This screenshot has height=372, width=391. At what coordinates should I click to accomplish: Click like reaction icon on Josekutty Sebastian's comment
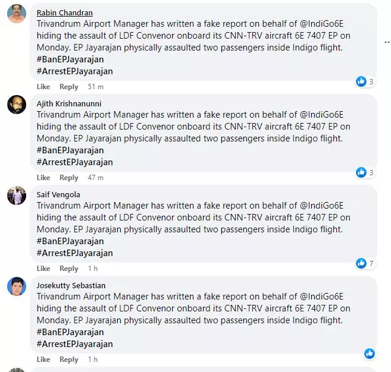(x=370, y=354)
